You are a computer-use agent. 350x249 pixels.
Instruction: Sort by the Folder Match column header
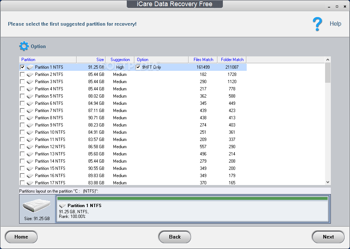232,60
